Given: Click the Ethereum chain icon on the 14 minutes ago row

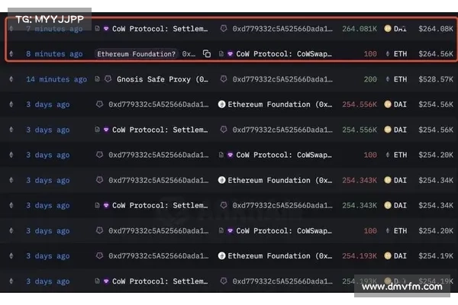Looking at the screenshot, I should [11, 79].
